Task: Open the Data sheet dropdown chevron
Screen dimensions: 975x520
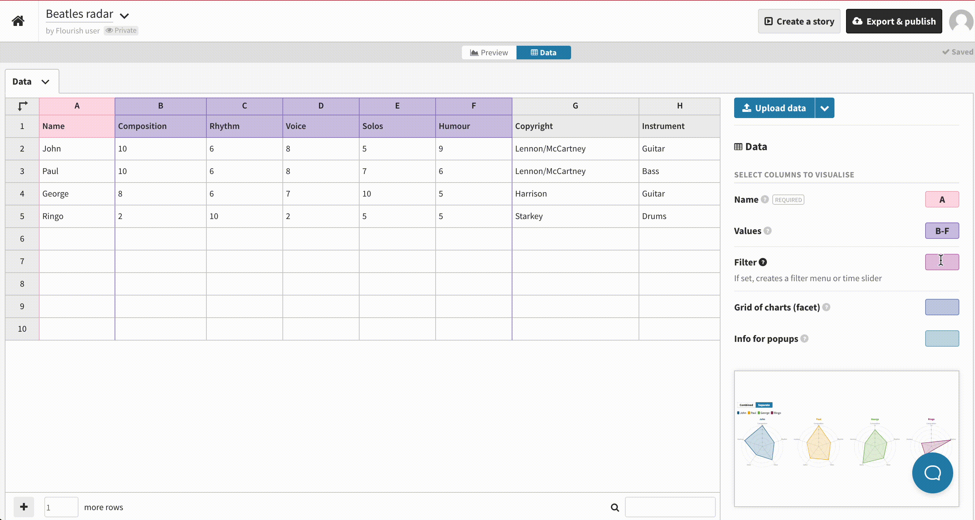Action: click(x=45, y=82)
